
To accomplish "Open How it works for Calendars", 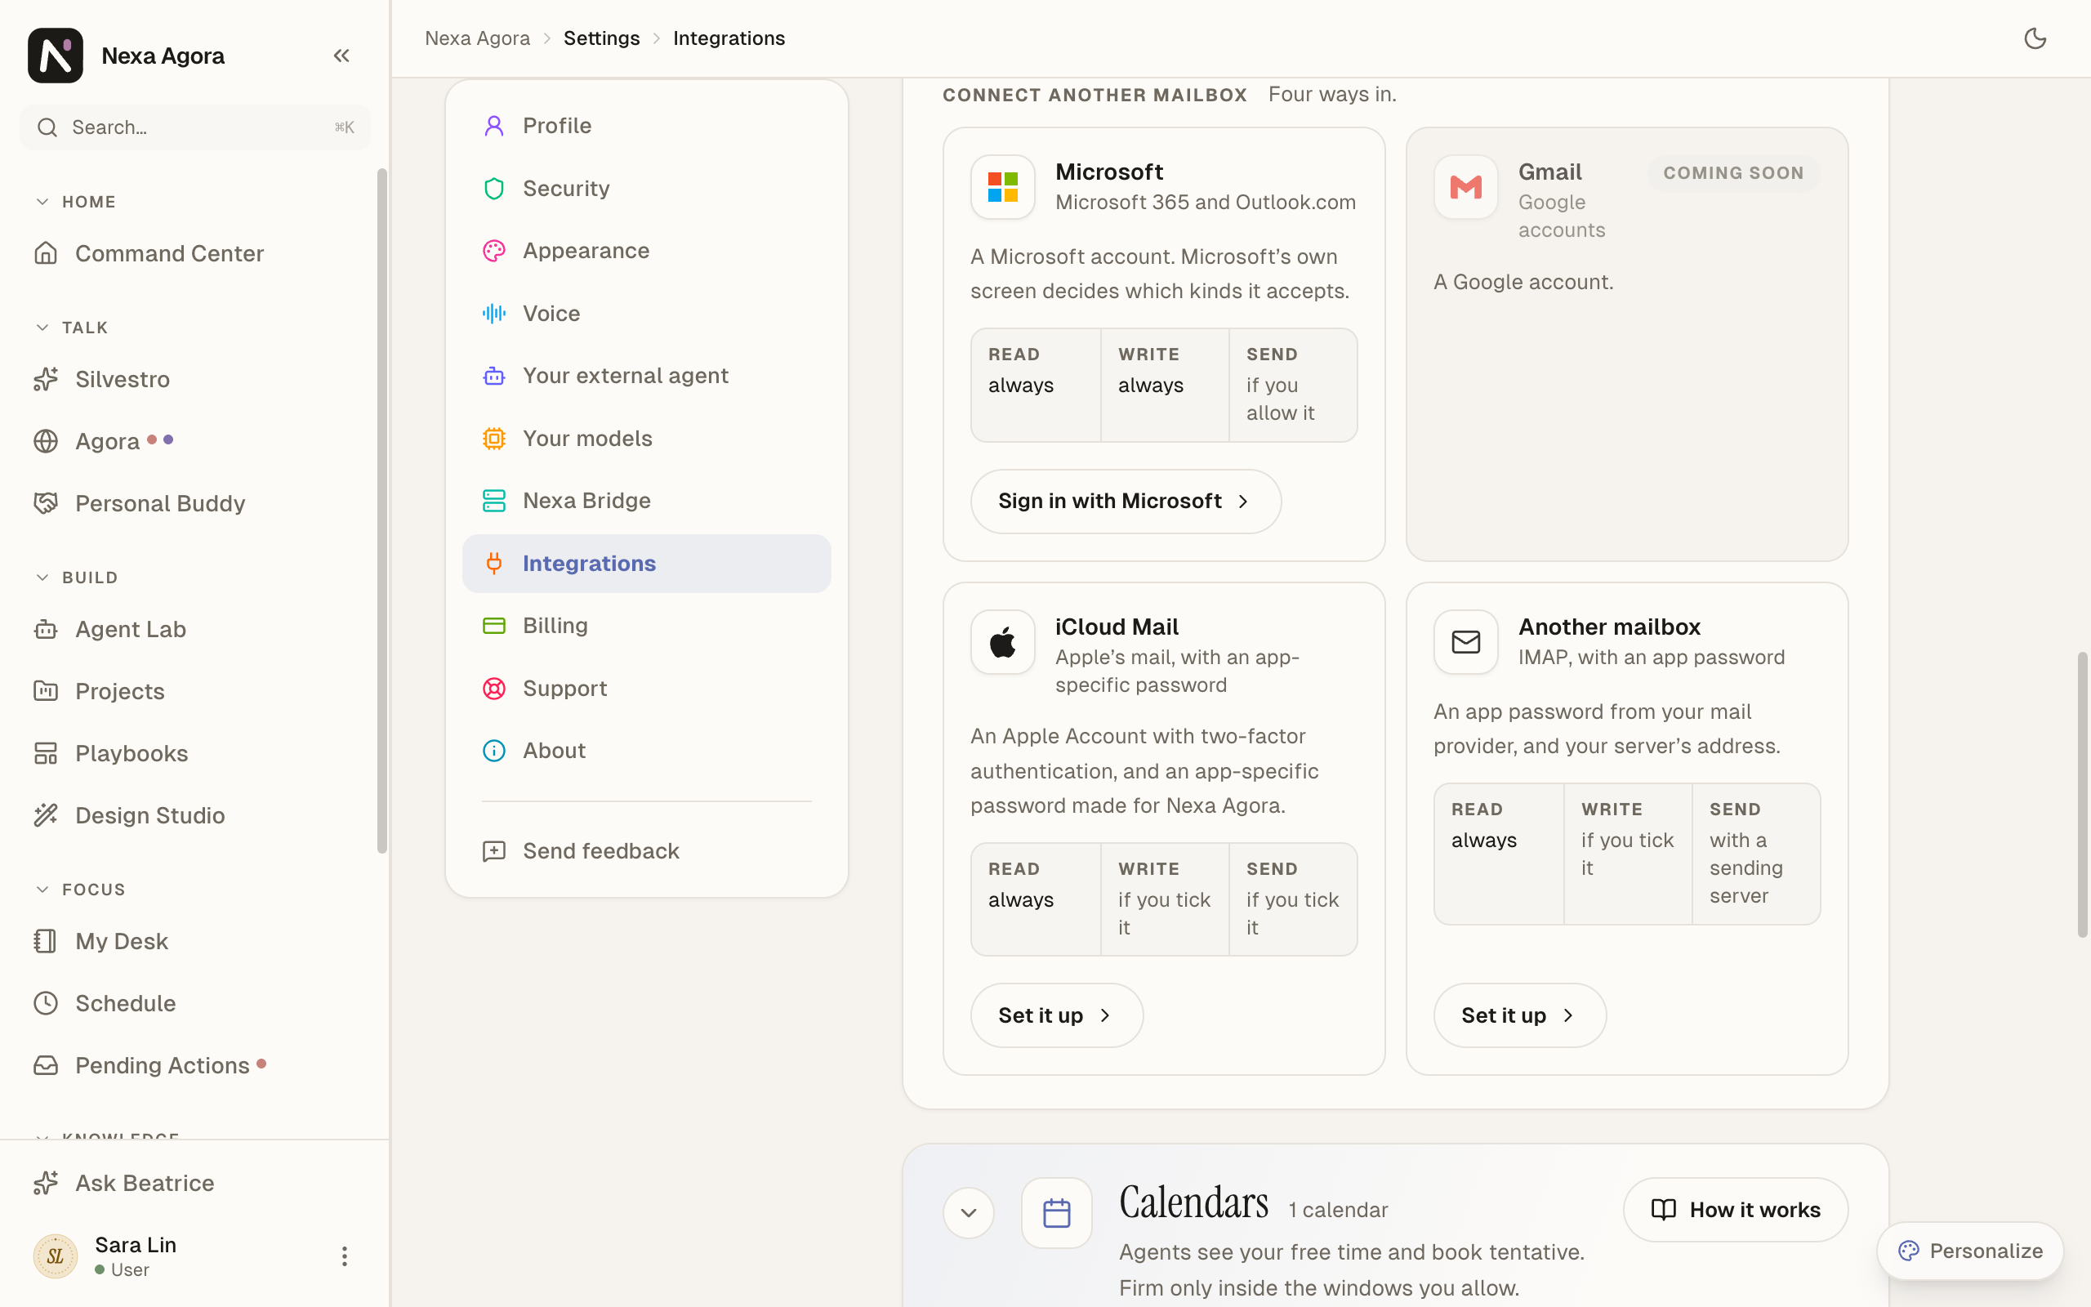I will pos(1735,1209).
